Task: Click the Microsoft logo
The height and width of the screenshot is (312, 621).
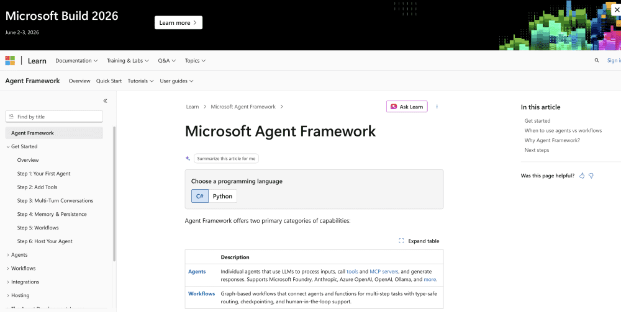Action: (10, 61)
